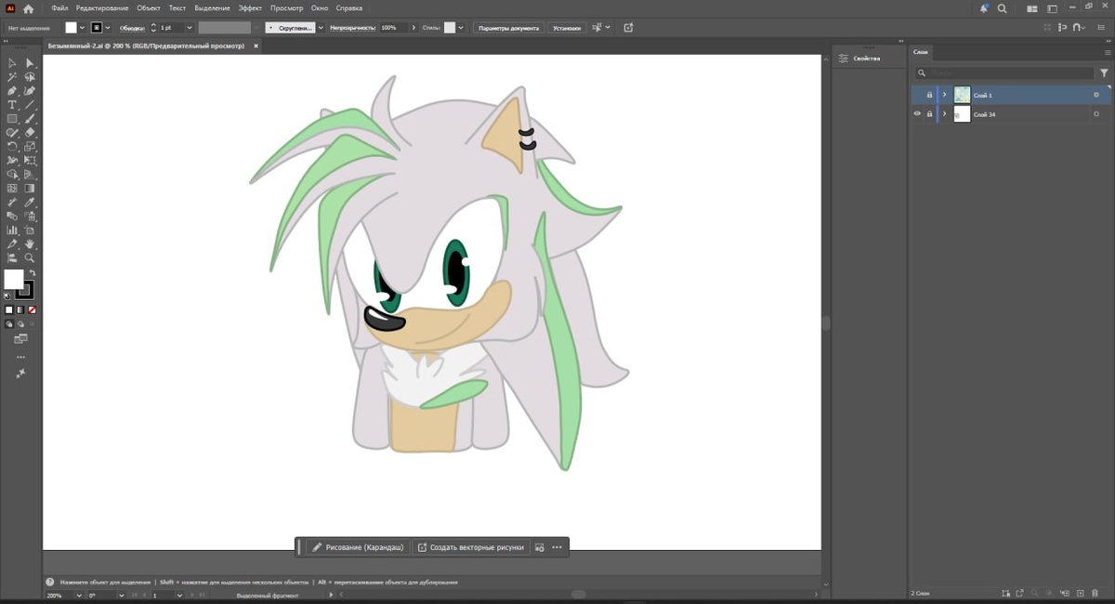Select the Paintbrush tool
Viewport: 1115px width, 604px height.
(30, 119)
